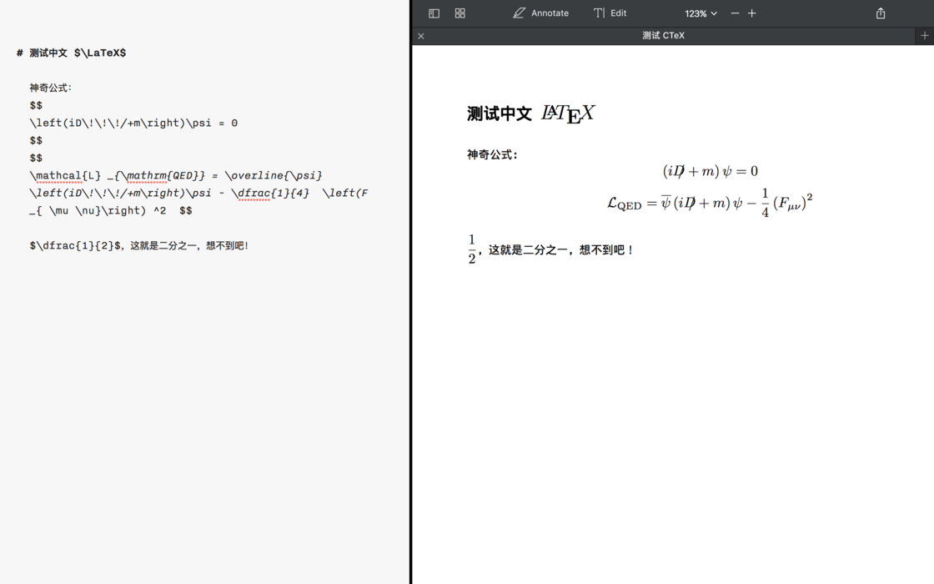Open the 123% zoom level dropdown
The width and height of the screenshot is (934, 584).
tap(699, 13)
